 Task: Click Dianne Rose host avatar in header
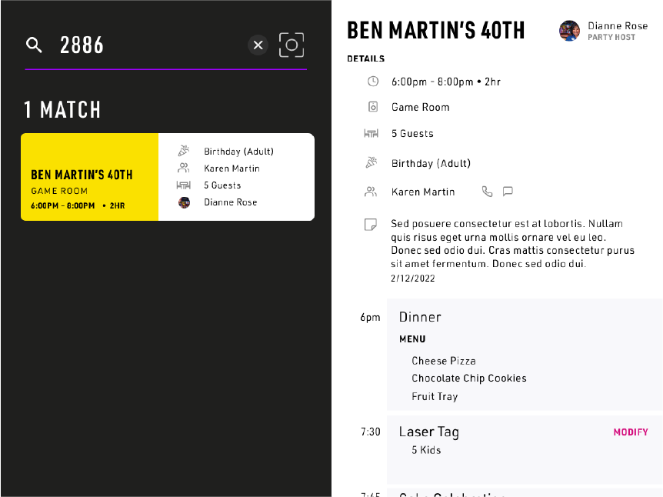click(x=569, y=31)
